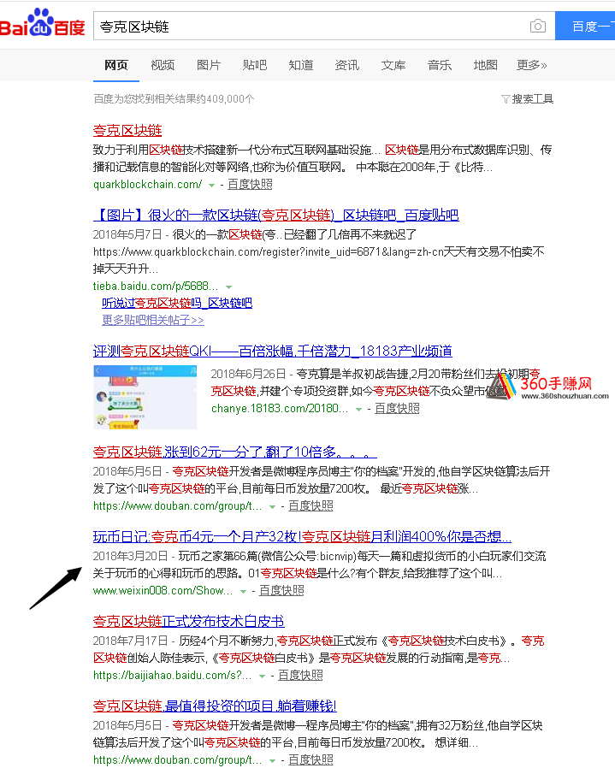Open the 文库 tab
615x774 pixels.
[x=393, y=65]
